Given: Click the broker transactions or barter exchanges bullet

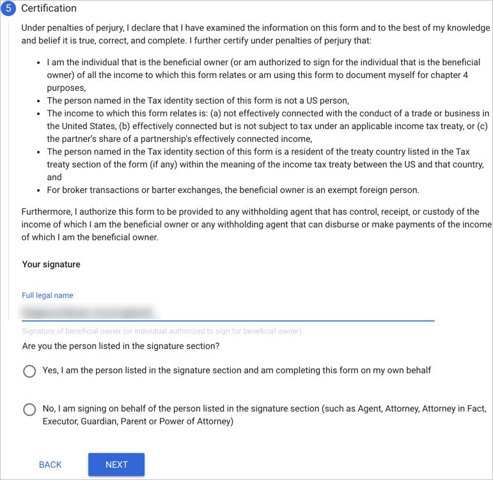Looking at the screenshot, I should click(233, 190).
